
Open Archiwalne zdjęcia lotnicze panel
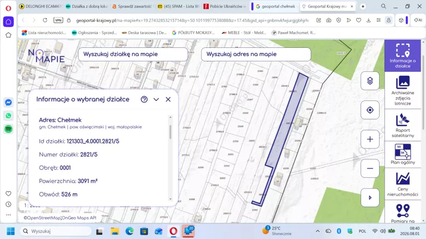(x=403, y=90)
